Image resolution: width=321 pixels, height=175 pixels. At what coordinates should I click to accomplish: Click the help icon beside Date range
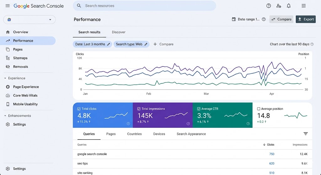coord(264,19)
